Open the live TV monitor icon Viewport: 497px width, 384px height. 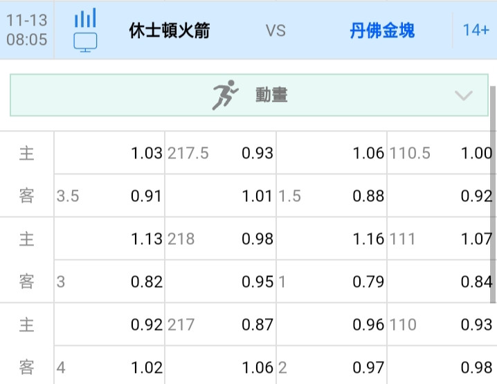[85, 42]
